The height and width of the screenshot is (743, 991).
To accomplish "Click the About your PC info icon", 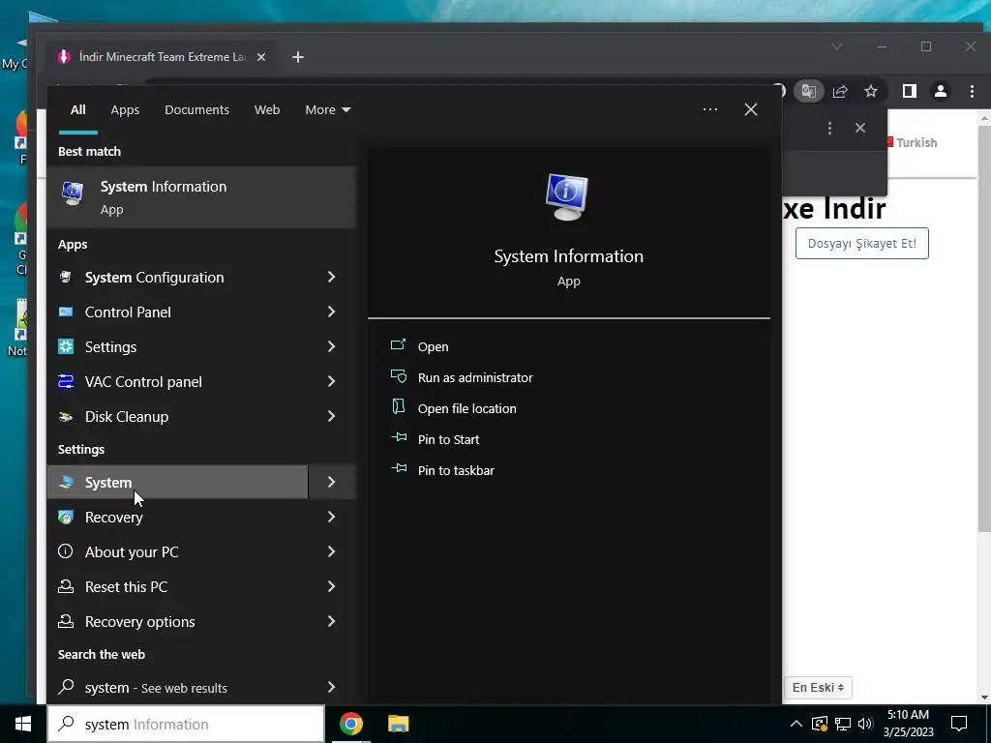I will point(66,551).
